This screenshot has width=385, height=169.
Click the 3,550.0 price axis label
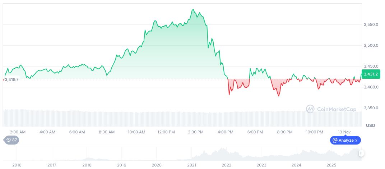click(x=371, y=25)
